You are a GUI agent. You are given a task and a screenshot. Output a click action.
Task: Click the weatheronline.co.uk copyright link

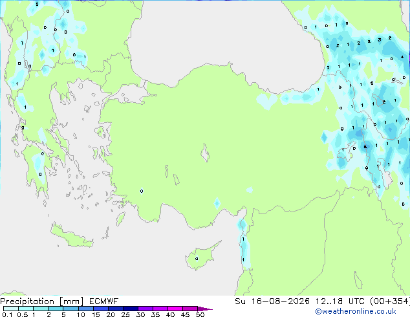coord(355,311)
